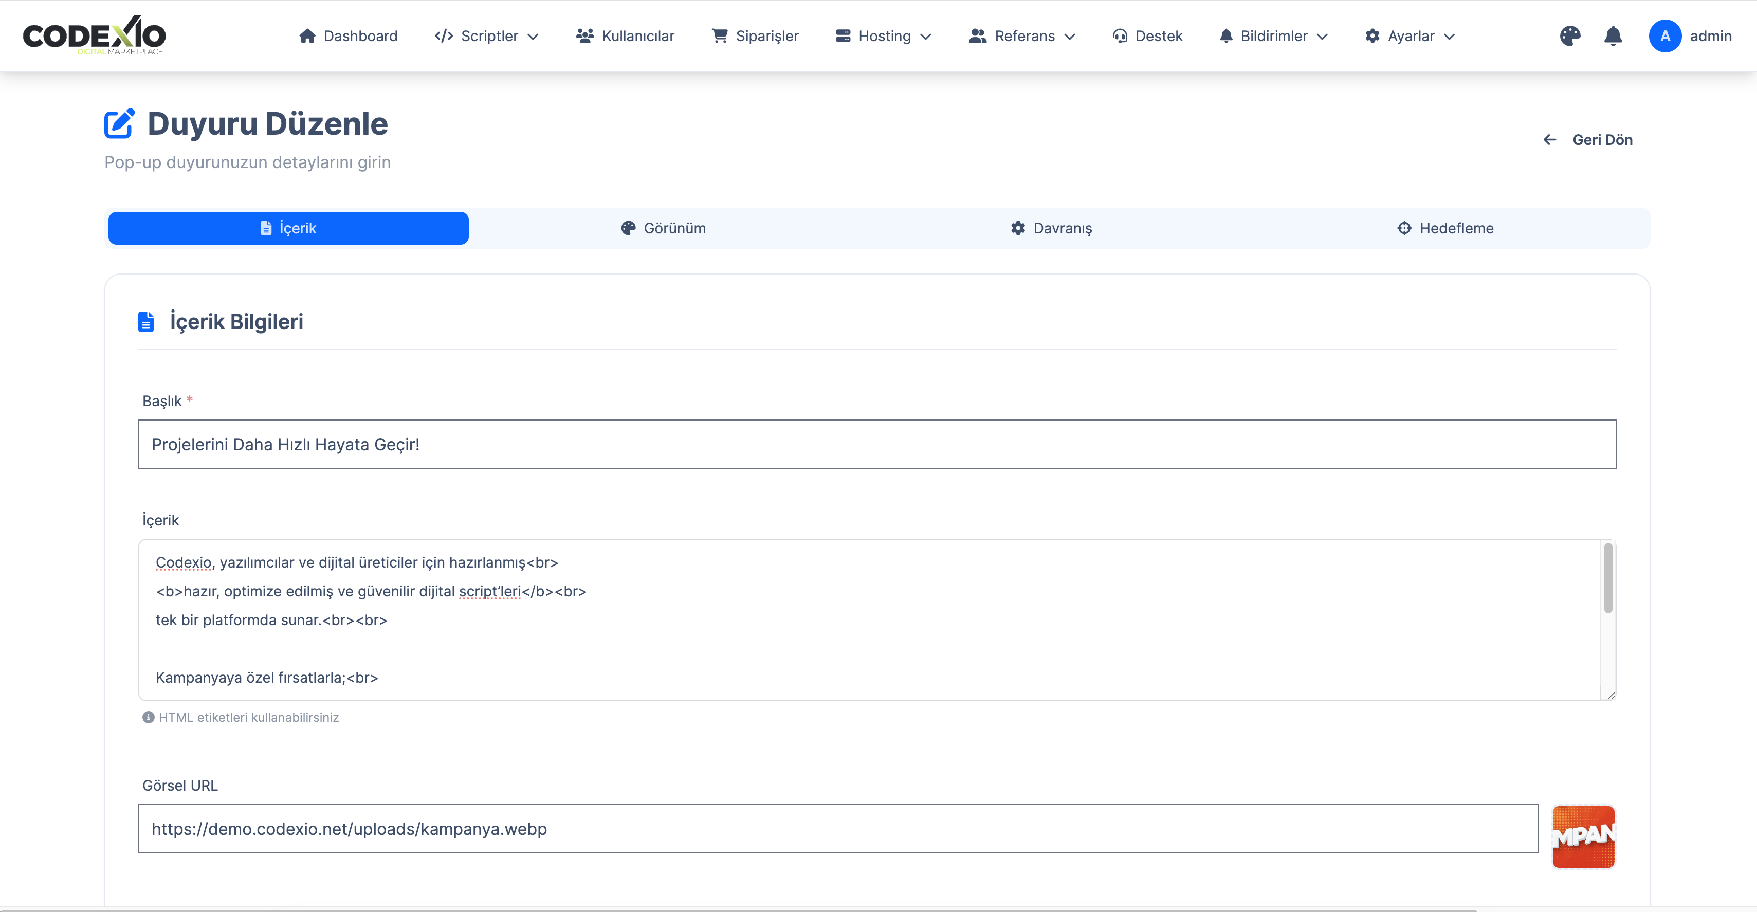1757x912 pixels.
Task: Open the Hedefleme tab
Action: 1444,228
